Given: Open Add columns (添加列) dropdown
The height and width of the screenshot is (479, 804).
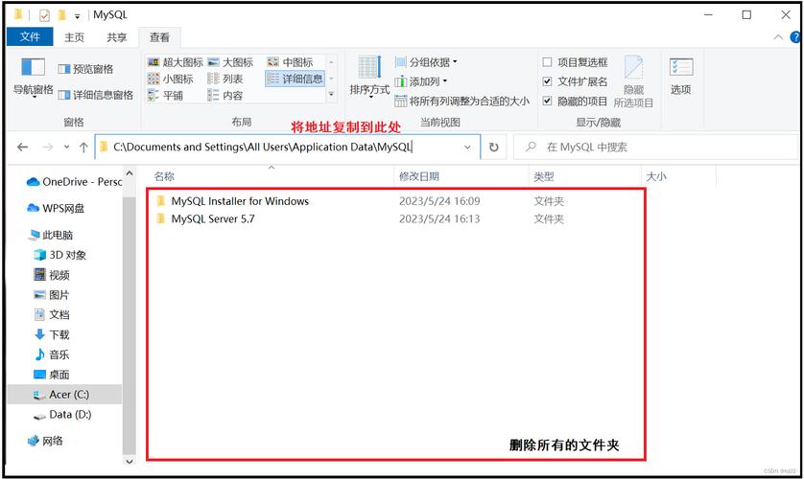Looking at the screenshot, I should (421, 81).
